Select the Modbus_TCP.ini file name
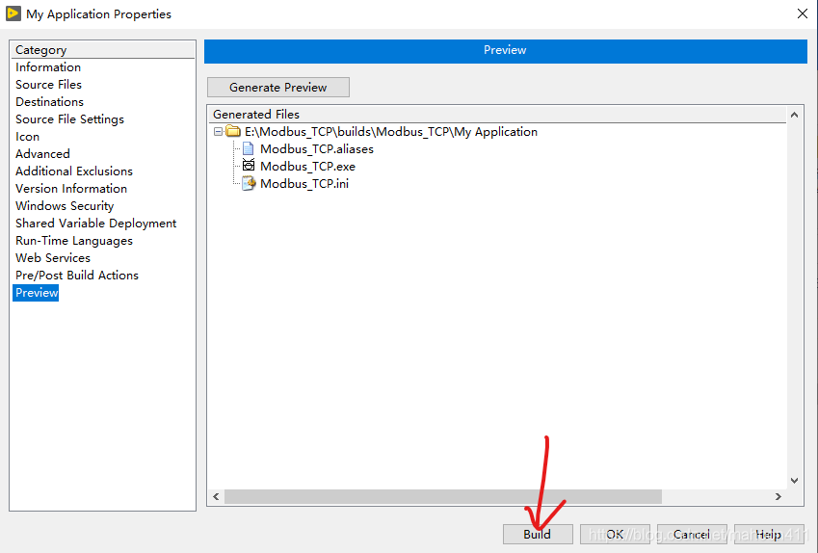Viewport: 818px width, 553px height. (304, 184)
